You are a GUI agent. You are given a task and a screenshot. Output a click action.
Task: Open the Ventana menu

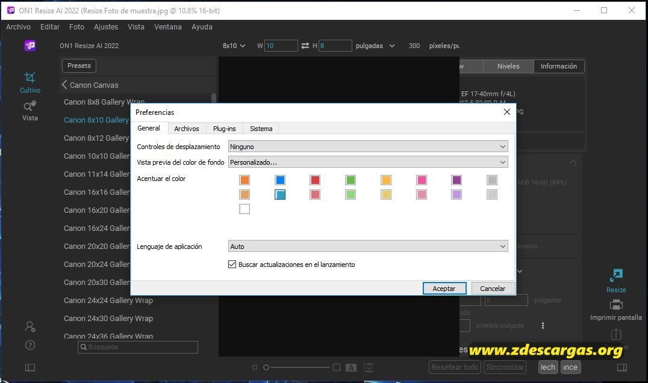168,27
